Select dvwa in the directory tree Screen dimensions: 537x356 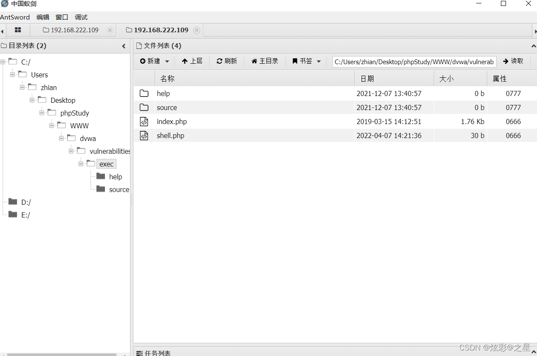pos(88,138)
